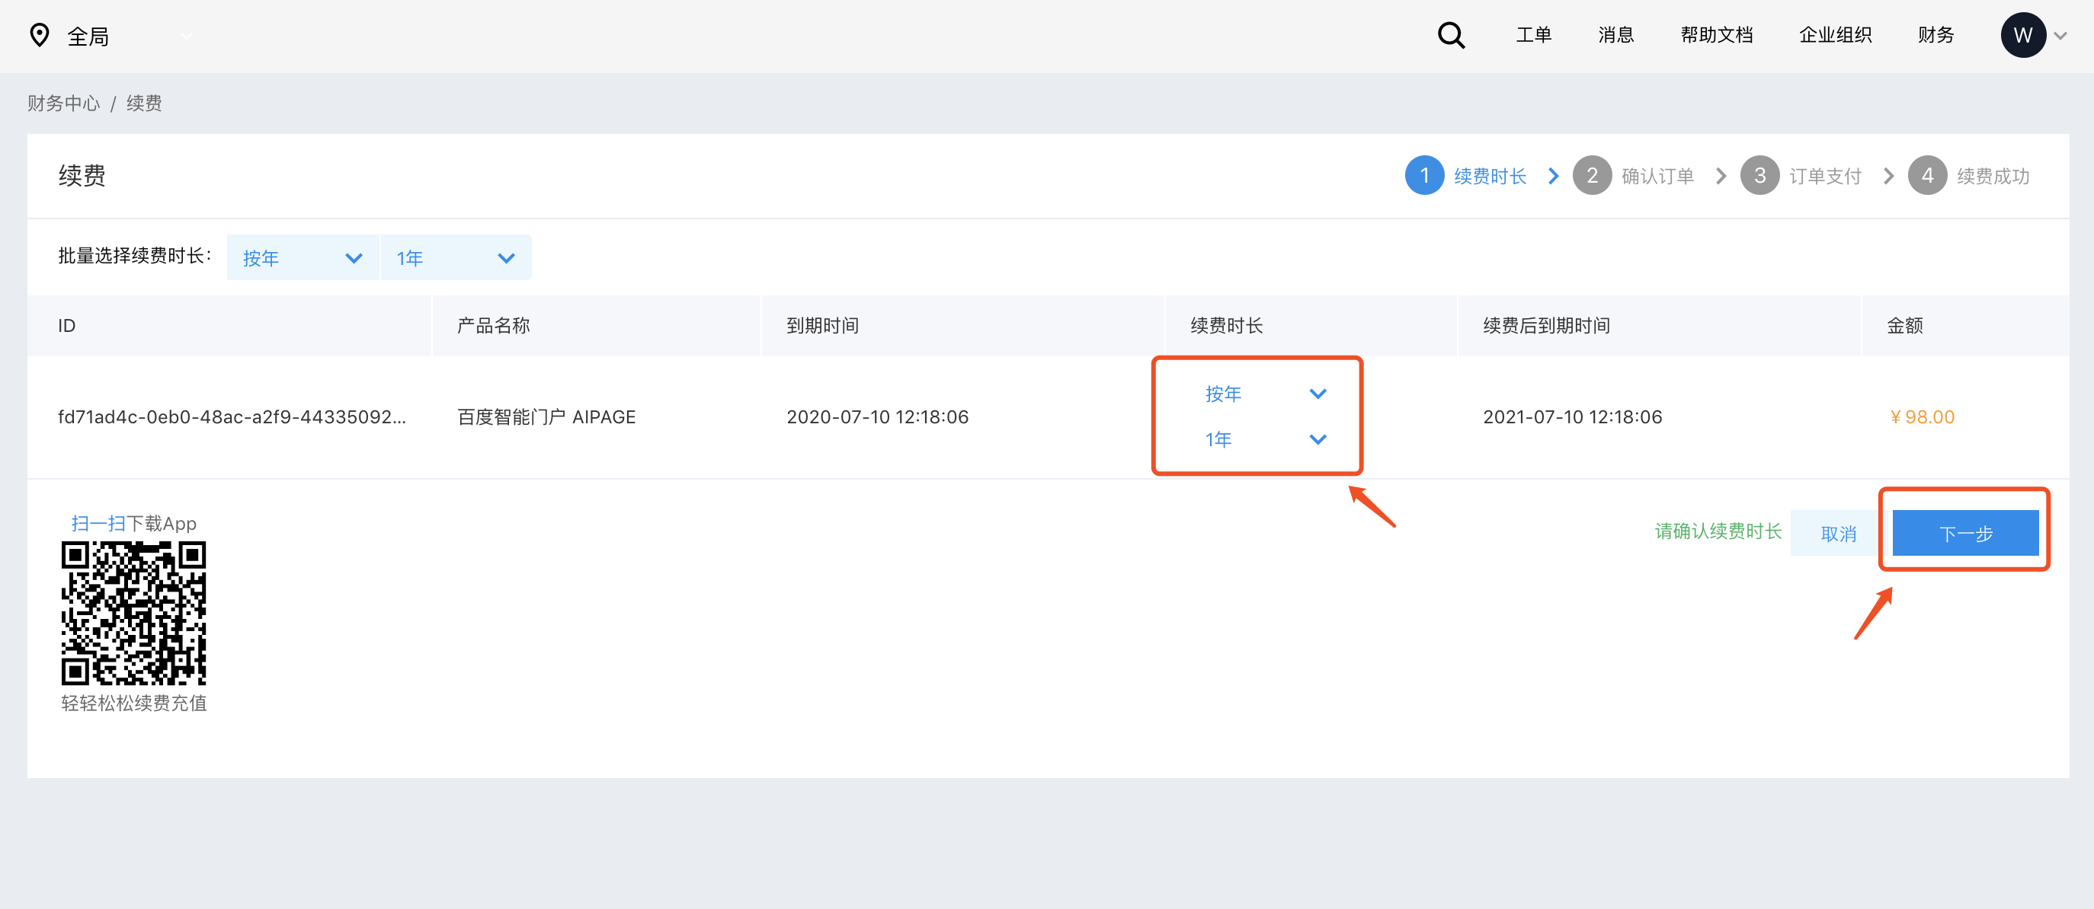Open the row's 按年 renewal unit dropdown

coord(1265,394)
